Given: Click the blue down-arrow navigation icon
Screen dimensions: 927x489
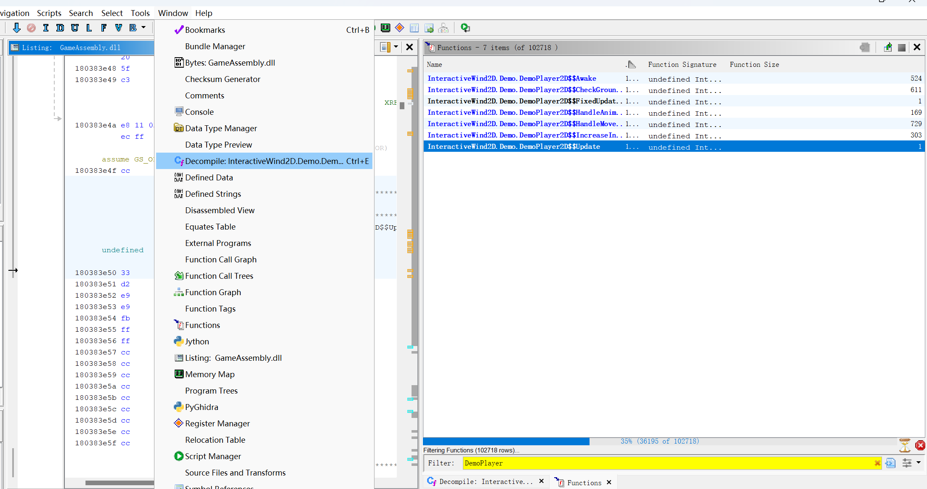Looking at the screenshot, I should (x=16, y=28).
